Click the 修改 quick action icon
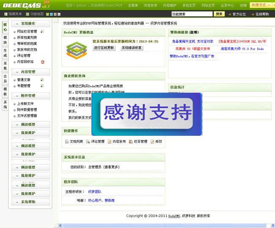This screenshot has width=275, height=228. (x=152, y=142)
